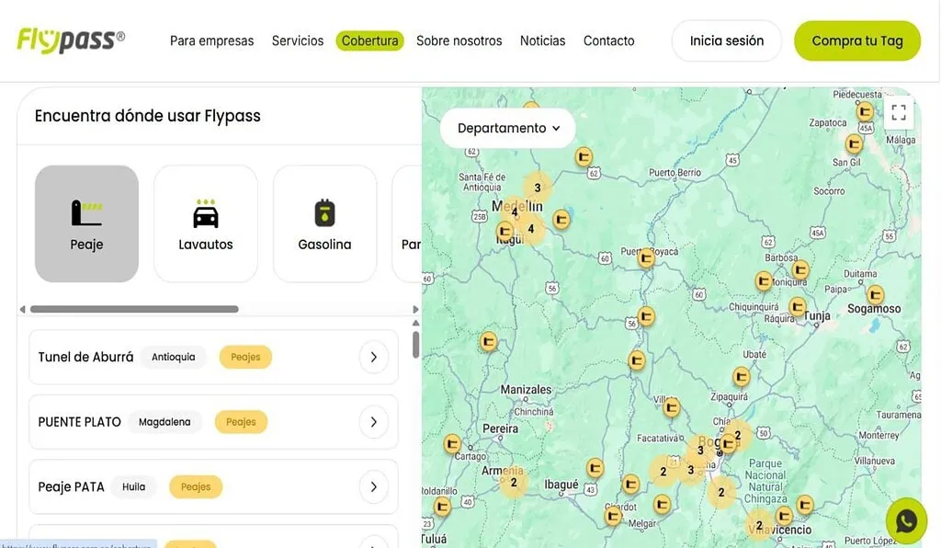Select the Gasolina fuel card

pyautogui.click(x=324, y=223)
